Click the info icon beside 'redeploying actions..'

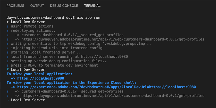8,31
